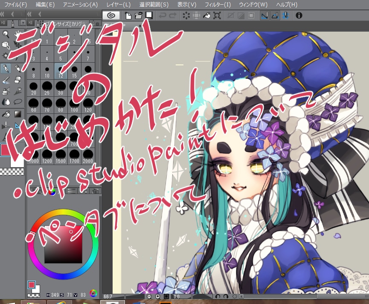Toggle Snap to Grid in command bar
The height and width of the screenshot is (304, 369).
pyautogui.click(x=285, y=15)
